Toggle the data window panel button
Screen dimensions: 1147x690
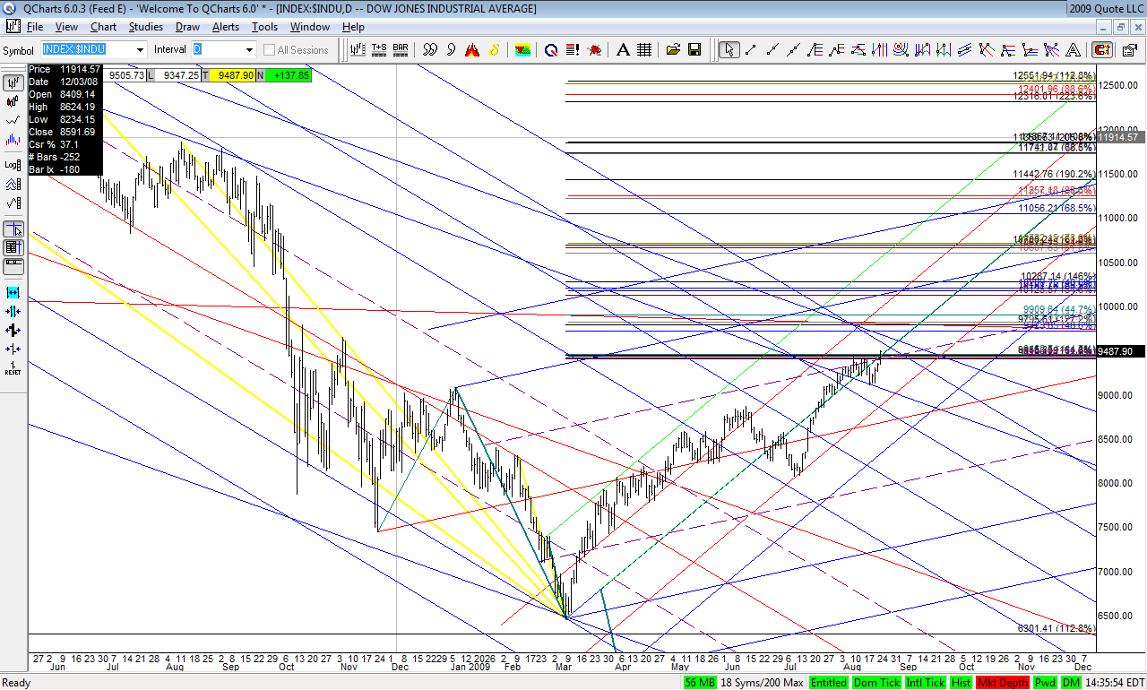(x=13, y=247)
